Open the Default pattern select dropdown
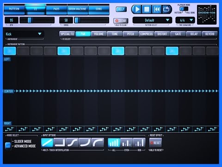Screen dimensions: 222x167 [152, 20]
